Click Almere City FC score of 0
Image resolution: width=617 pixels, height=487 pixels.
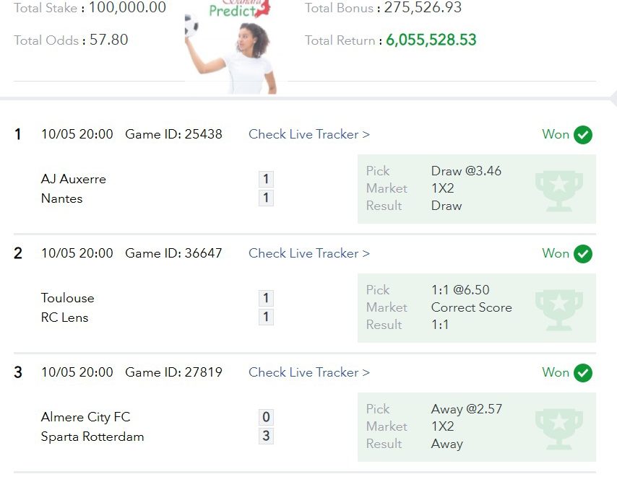pos(266,417)
